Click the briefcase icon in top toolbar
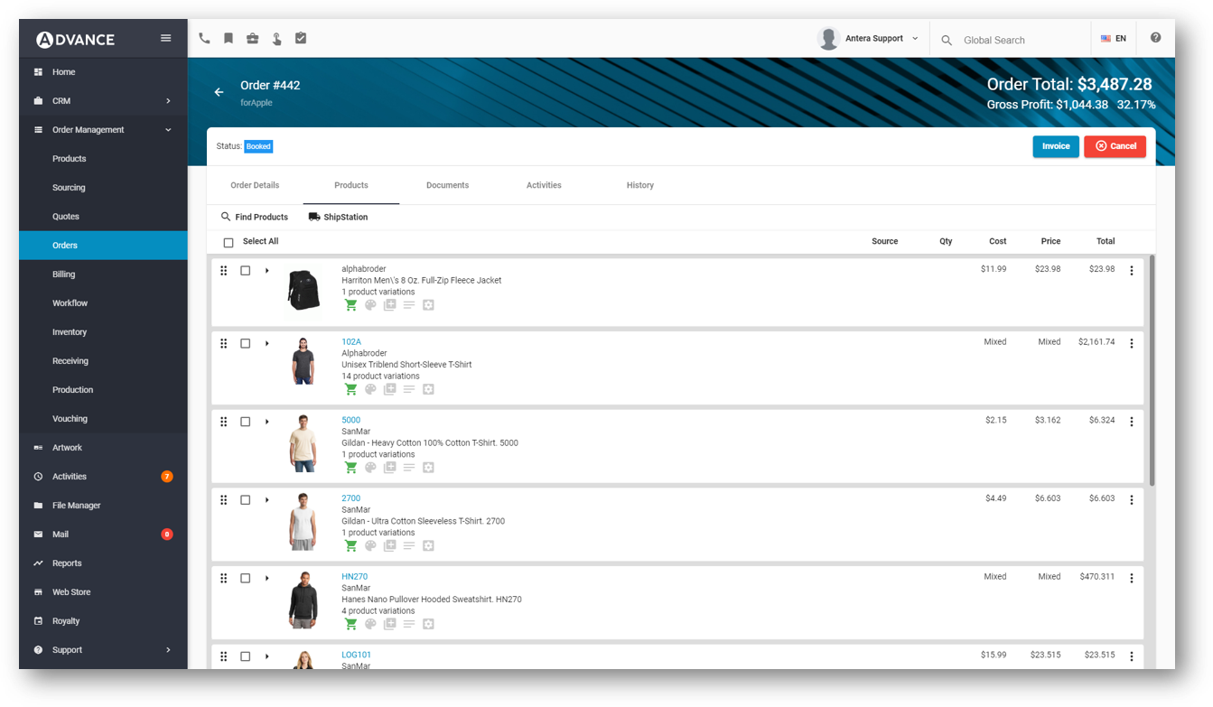Viewport: 1213px width, 707px height. click(253, 38)
